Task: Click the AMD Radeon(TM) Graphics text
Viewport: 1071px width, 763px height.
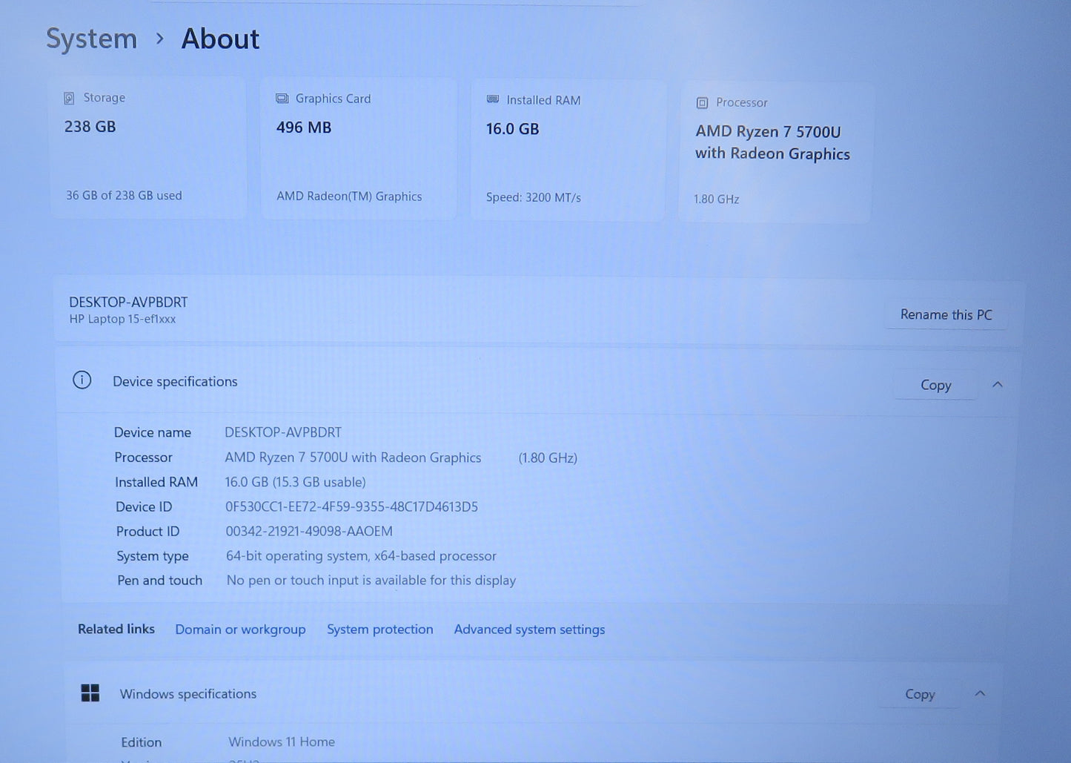Action: 349,196
